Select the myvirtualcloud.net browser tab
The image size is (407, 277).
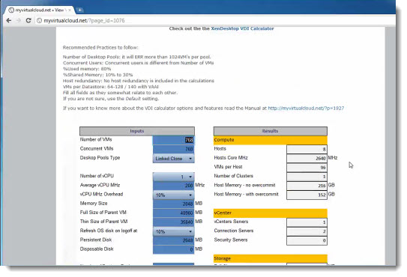39,10
